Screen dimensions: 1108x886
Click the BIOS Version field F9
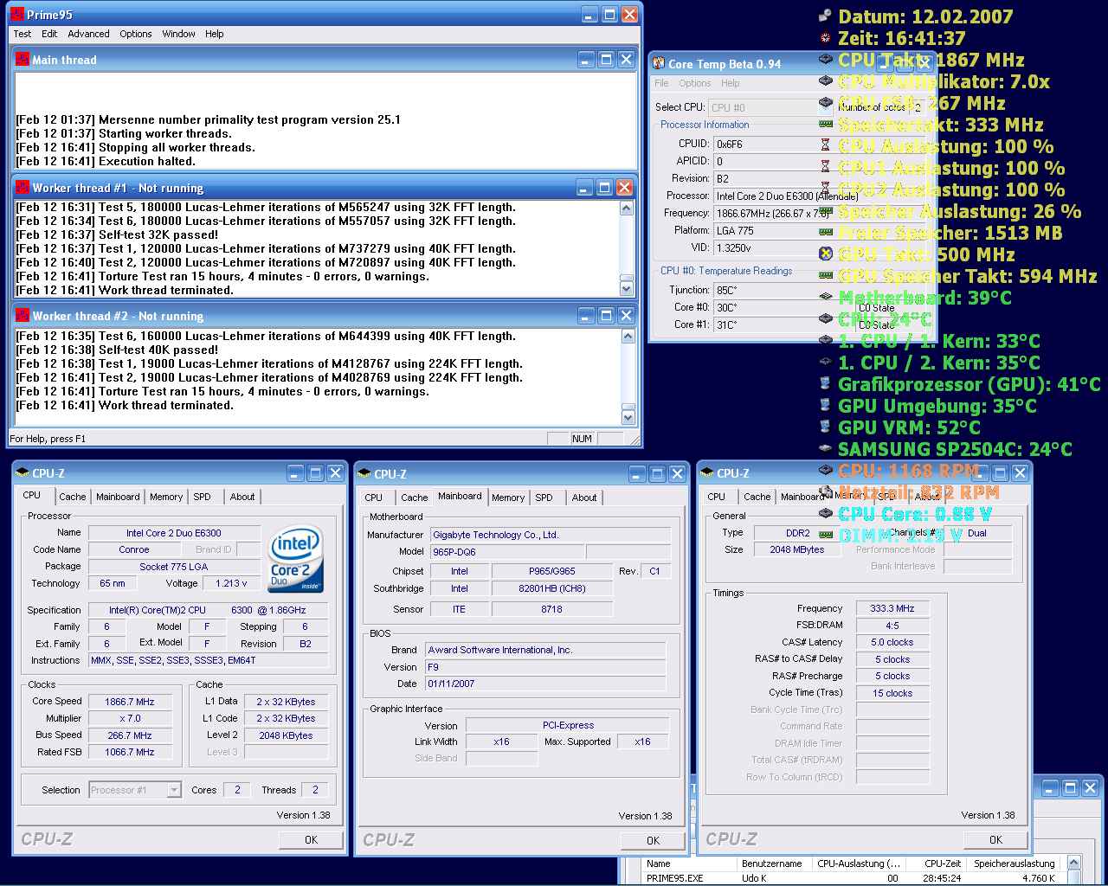[545, 667]
